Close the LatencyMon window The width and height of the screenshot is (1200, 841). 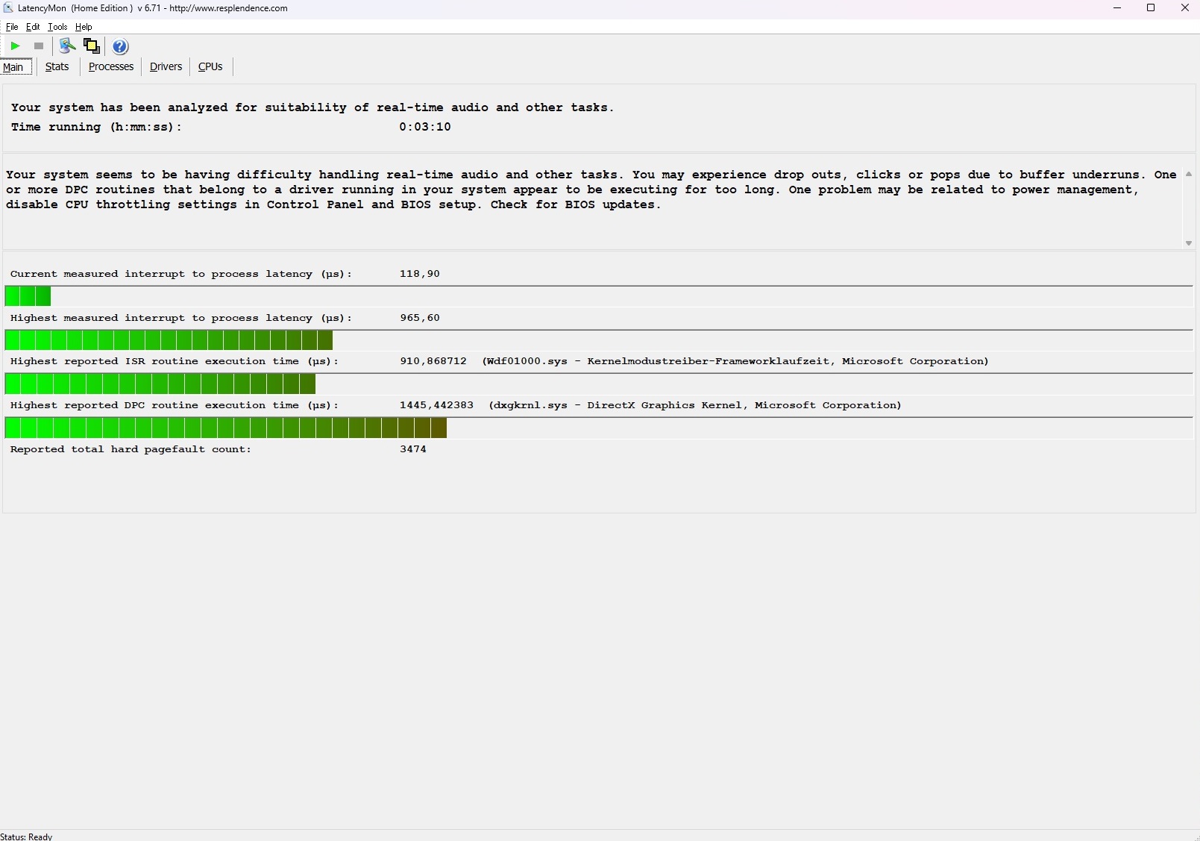click(1184, 8)
